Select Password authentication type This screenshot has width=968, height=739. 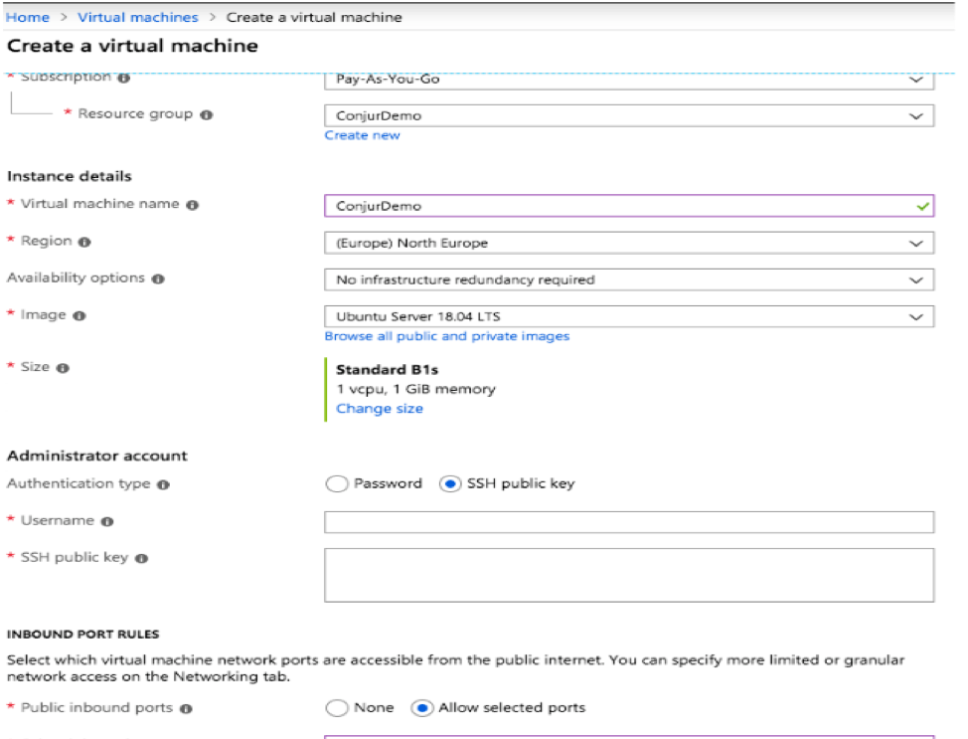point(337,484)
